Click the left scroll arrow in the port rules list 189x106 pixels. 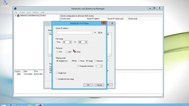click(x=50, y=55)
